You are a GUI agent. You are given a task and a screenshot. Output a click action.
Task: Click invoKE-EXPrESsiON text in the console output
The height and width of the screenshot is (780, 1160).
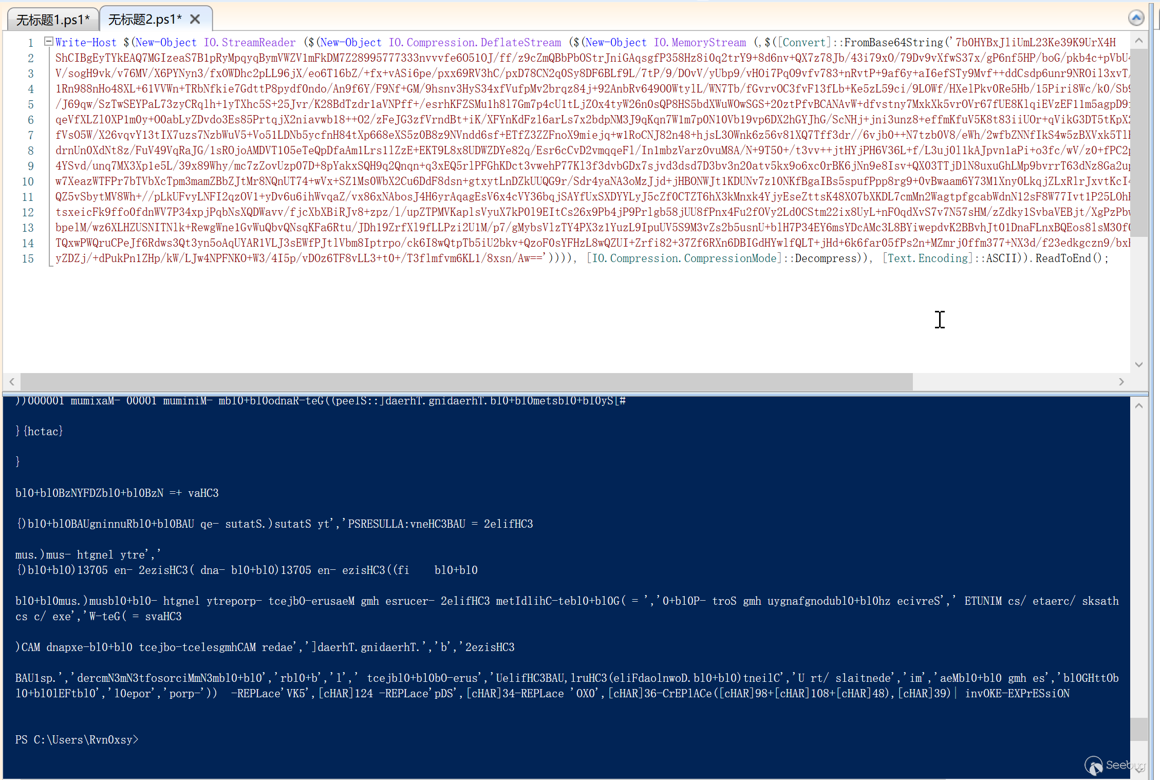(x=1017, y=694)
